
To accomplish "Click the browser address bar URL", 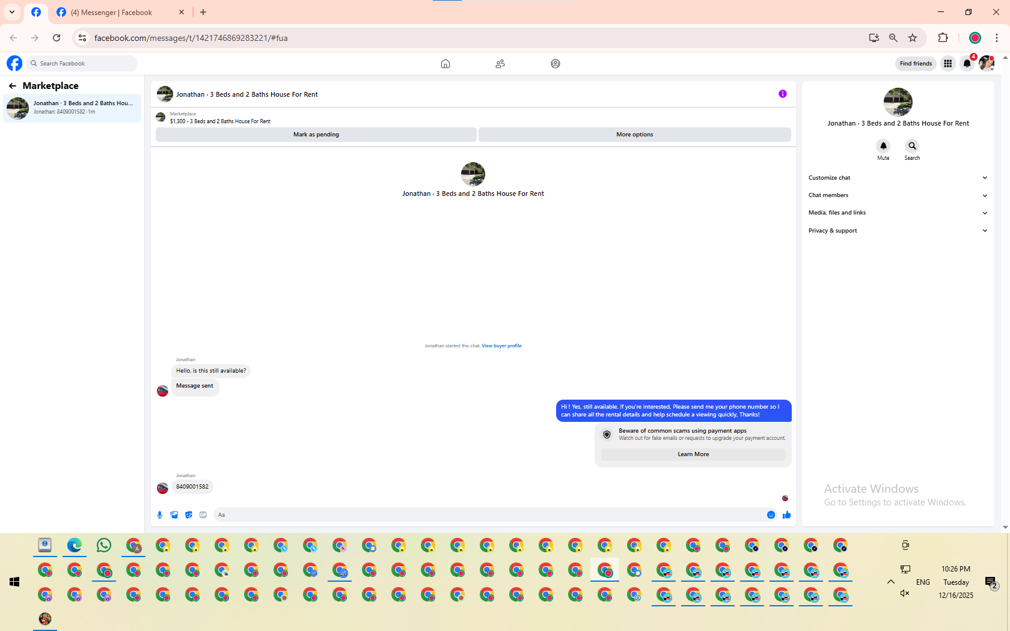I will click(x=191, y=38).
